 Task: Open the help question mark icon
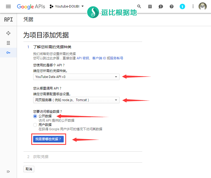coord(172,6)
